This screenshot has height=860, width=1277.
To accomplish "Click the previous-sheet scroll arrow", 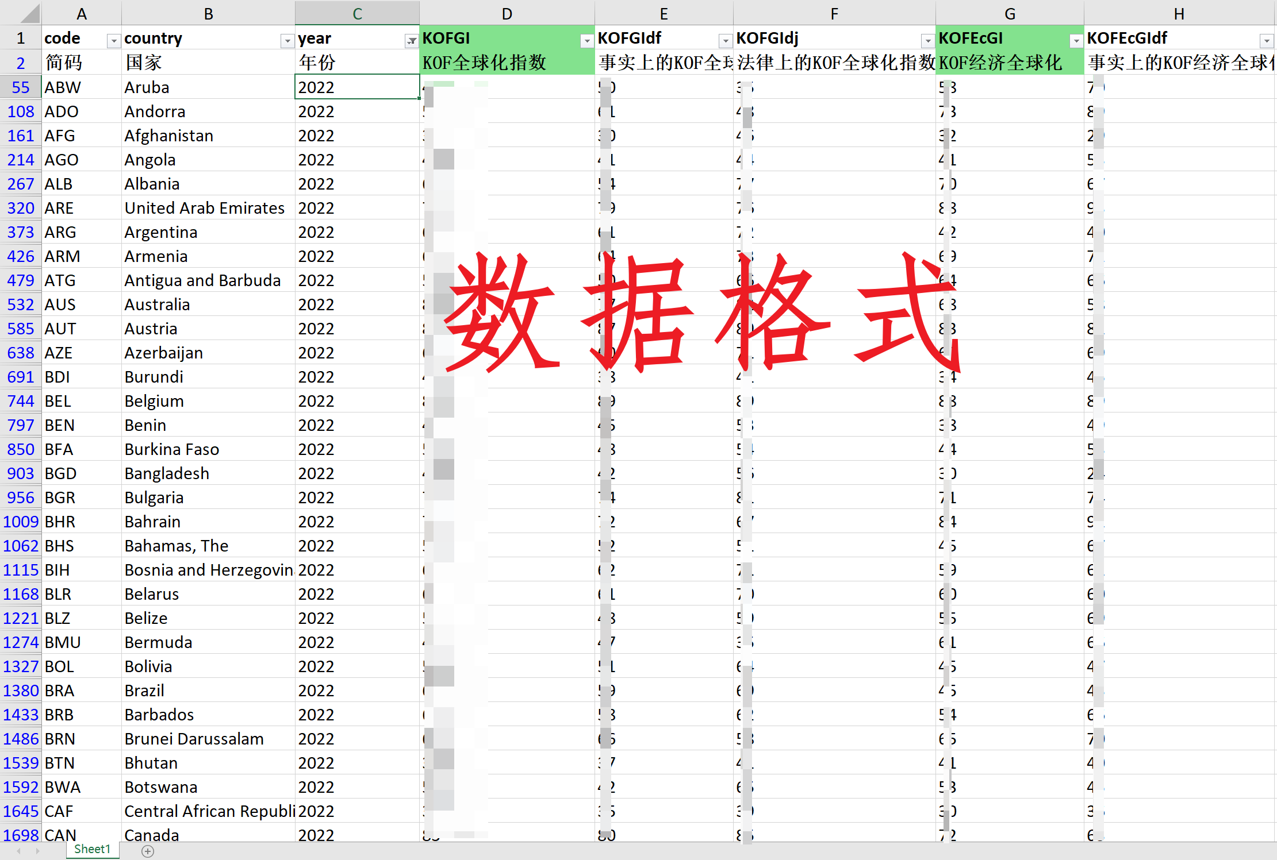I will [19, 851].
